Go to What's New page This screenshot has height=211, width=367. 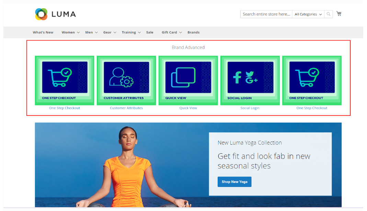click(43, 32)
